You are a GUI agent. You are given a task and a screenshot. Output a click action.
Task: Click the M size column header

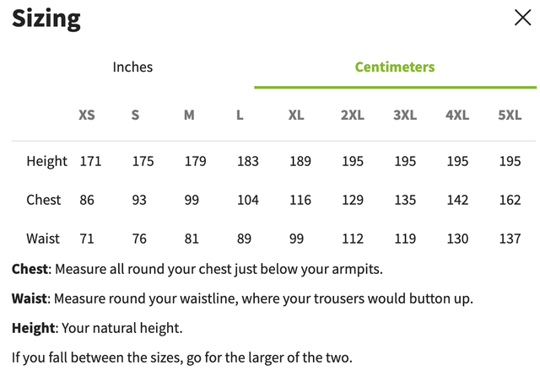(x=189, y=115)
